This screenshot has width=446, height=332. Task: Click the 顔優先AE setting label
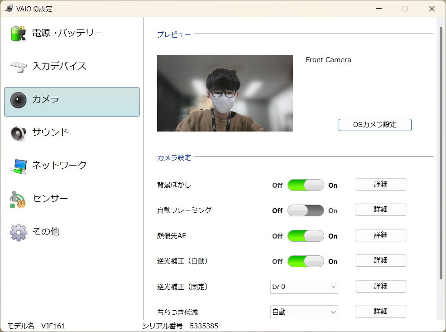[172, 236]
